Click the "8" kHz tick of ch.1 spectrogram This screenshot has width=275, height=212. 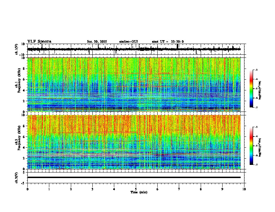[x=24, y=69]
